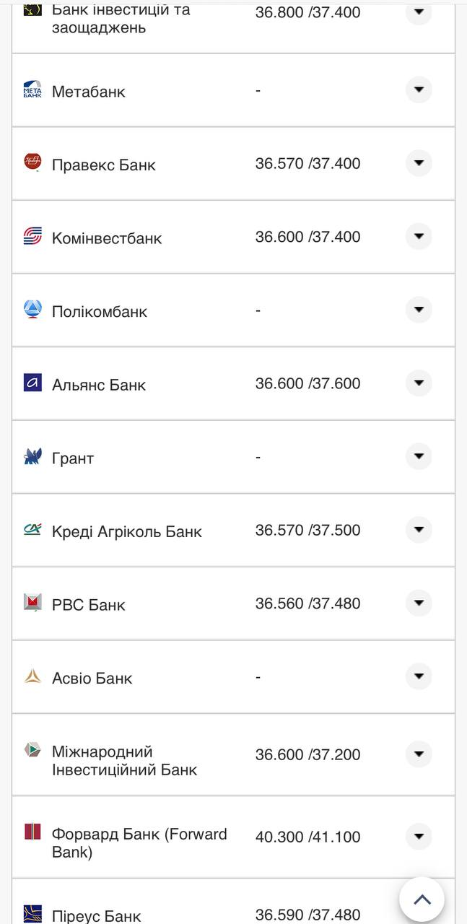This screenshot has width=467, height=924.
Task: Show details for Міжнародний Інвестиційний Банк
Action: pyautogui.click(x=419, y=754)
